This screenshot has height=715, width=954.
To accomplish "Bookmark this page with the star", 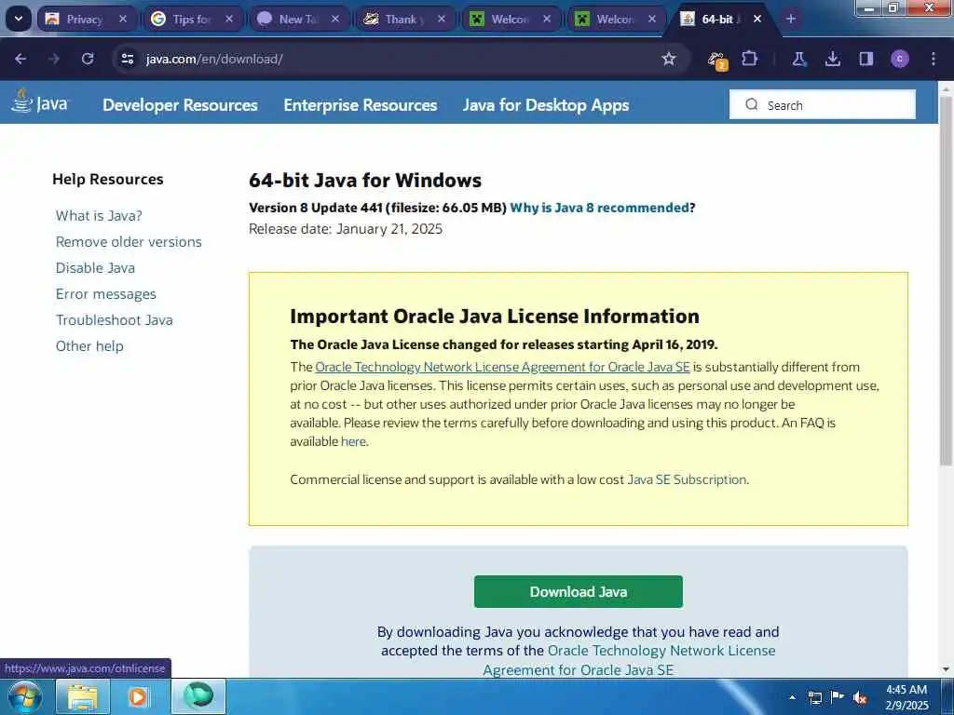I will pos(669,59).
